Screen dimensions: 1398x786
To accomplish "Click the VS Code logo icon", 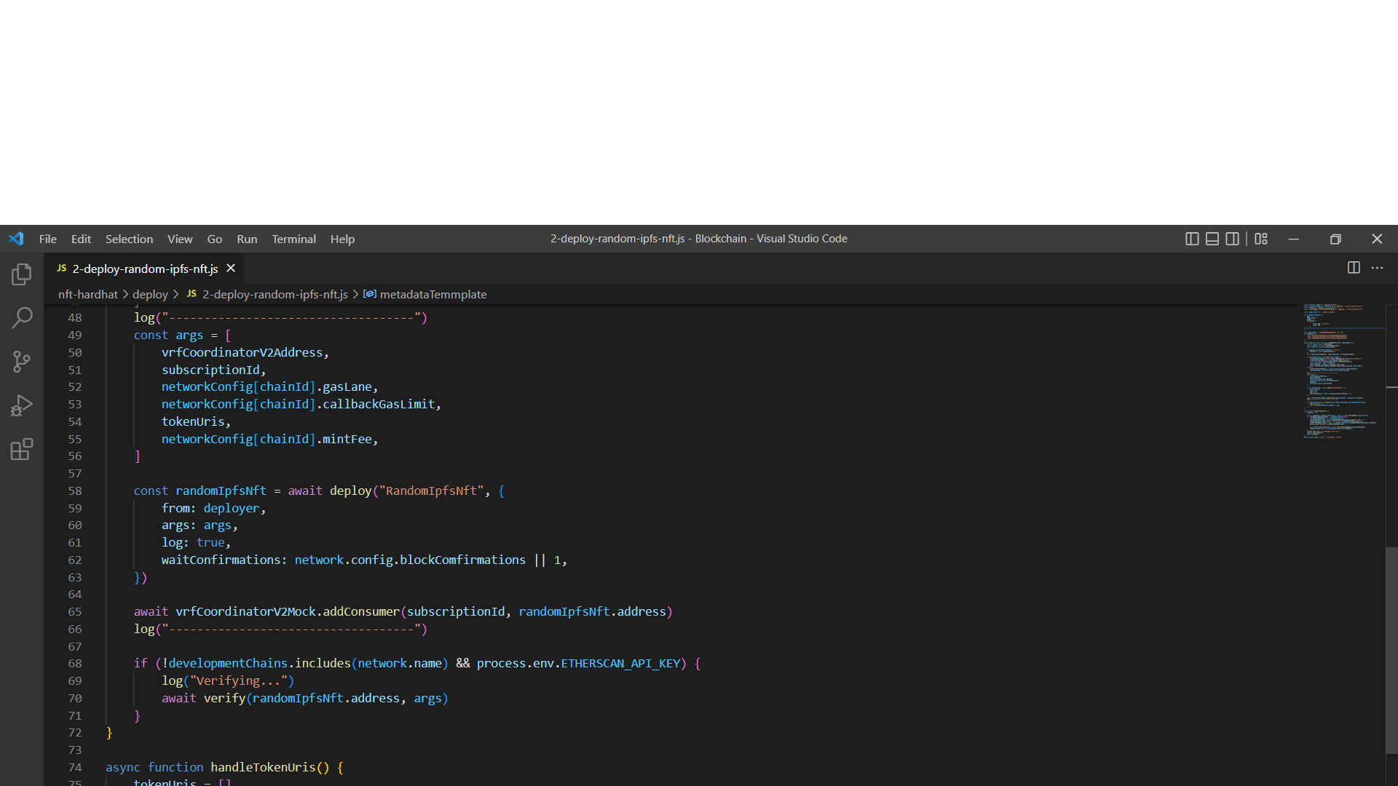I will [x=16, y=239].
